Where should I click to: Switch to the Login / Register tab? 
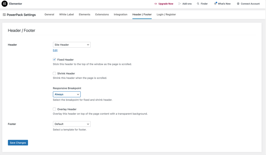pos(166,14)
